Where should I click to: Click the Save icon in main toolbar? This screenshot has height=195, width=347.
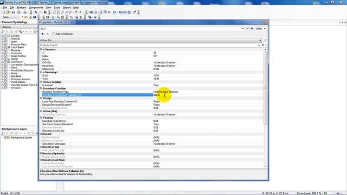[13, 12]
